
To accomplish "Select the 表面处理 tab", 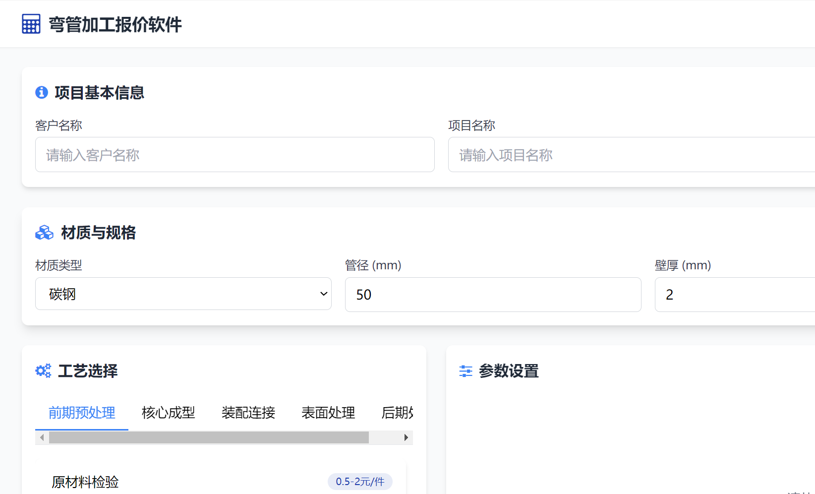I will 328,412.
